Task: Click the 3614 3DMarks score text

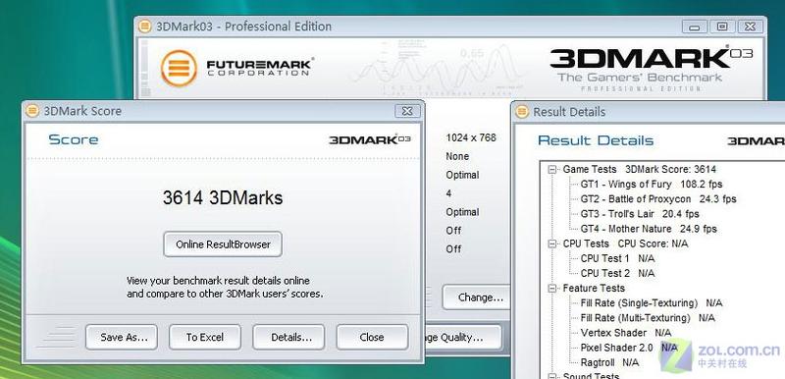Action: point(223,197)
